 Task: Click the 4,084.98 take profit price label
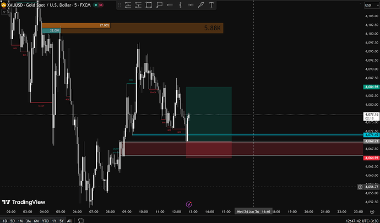coord(371,87)
